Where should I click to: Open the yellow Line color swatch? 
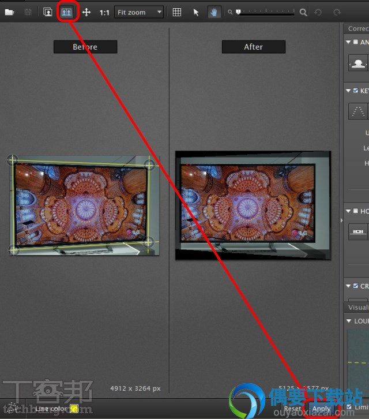[x=74, y=409]
